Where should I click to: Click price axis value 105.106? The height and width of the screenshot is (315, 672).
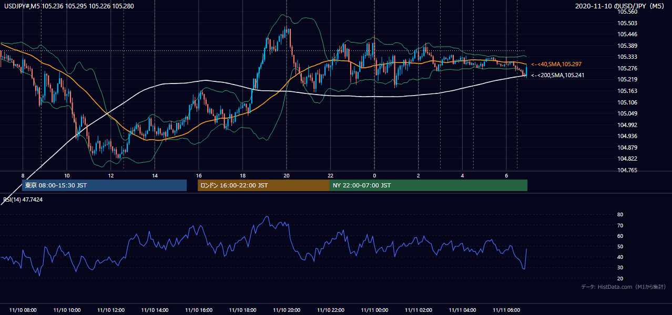(x=628, y=102)
